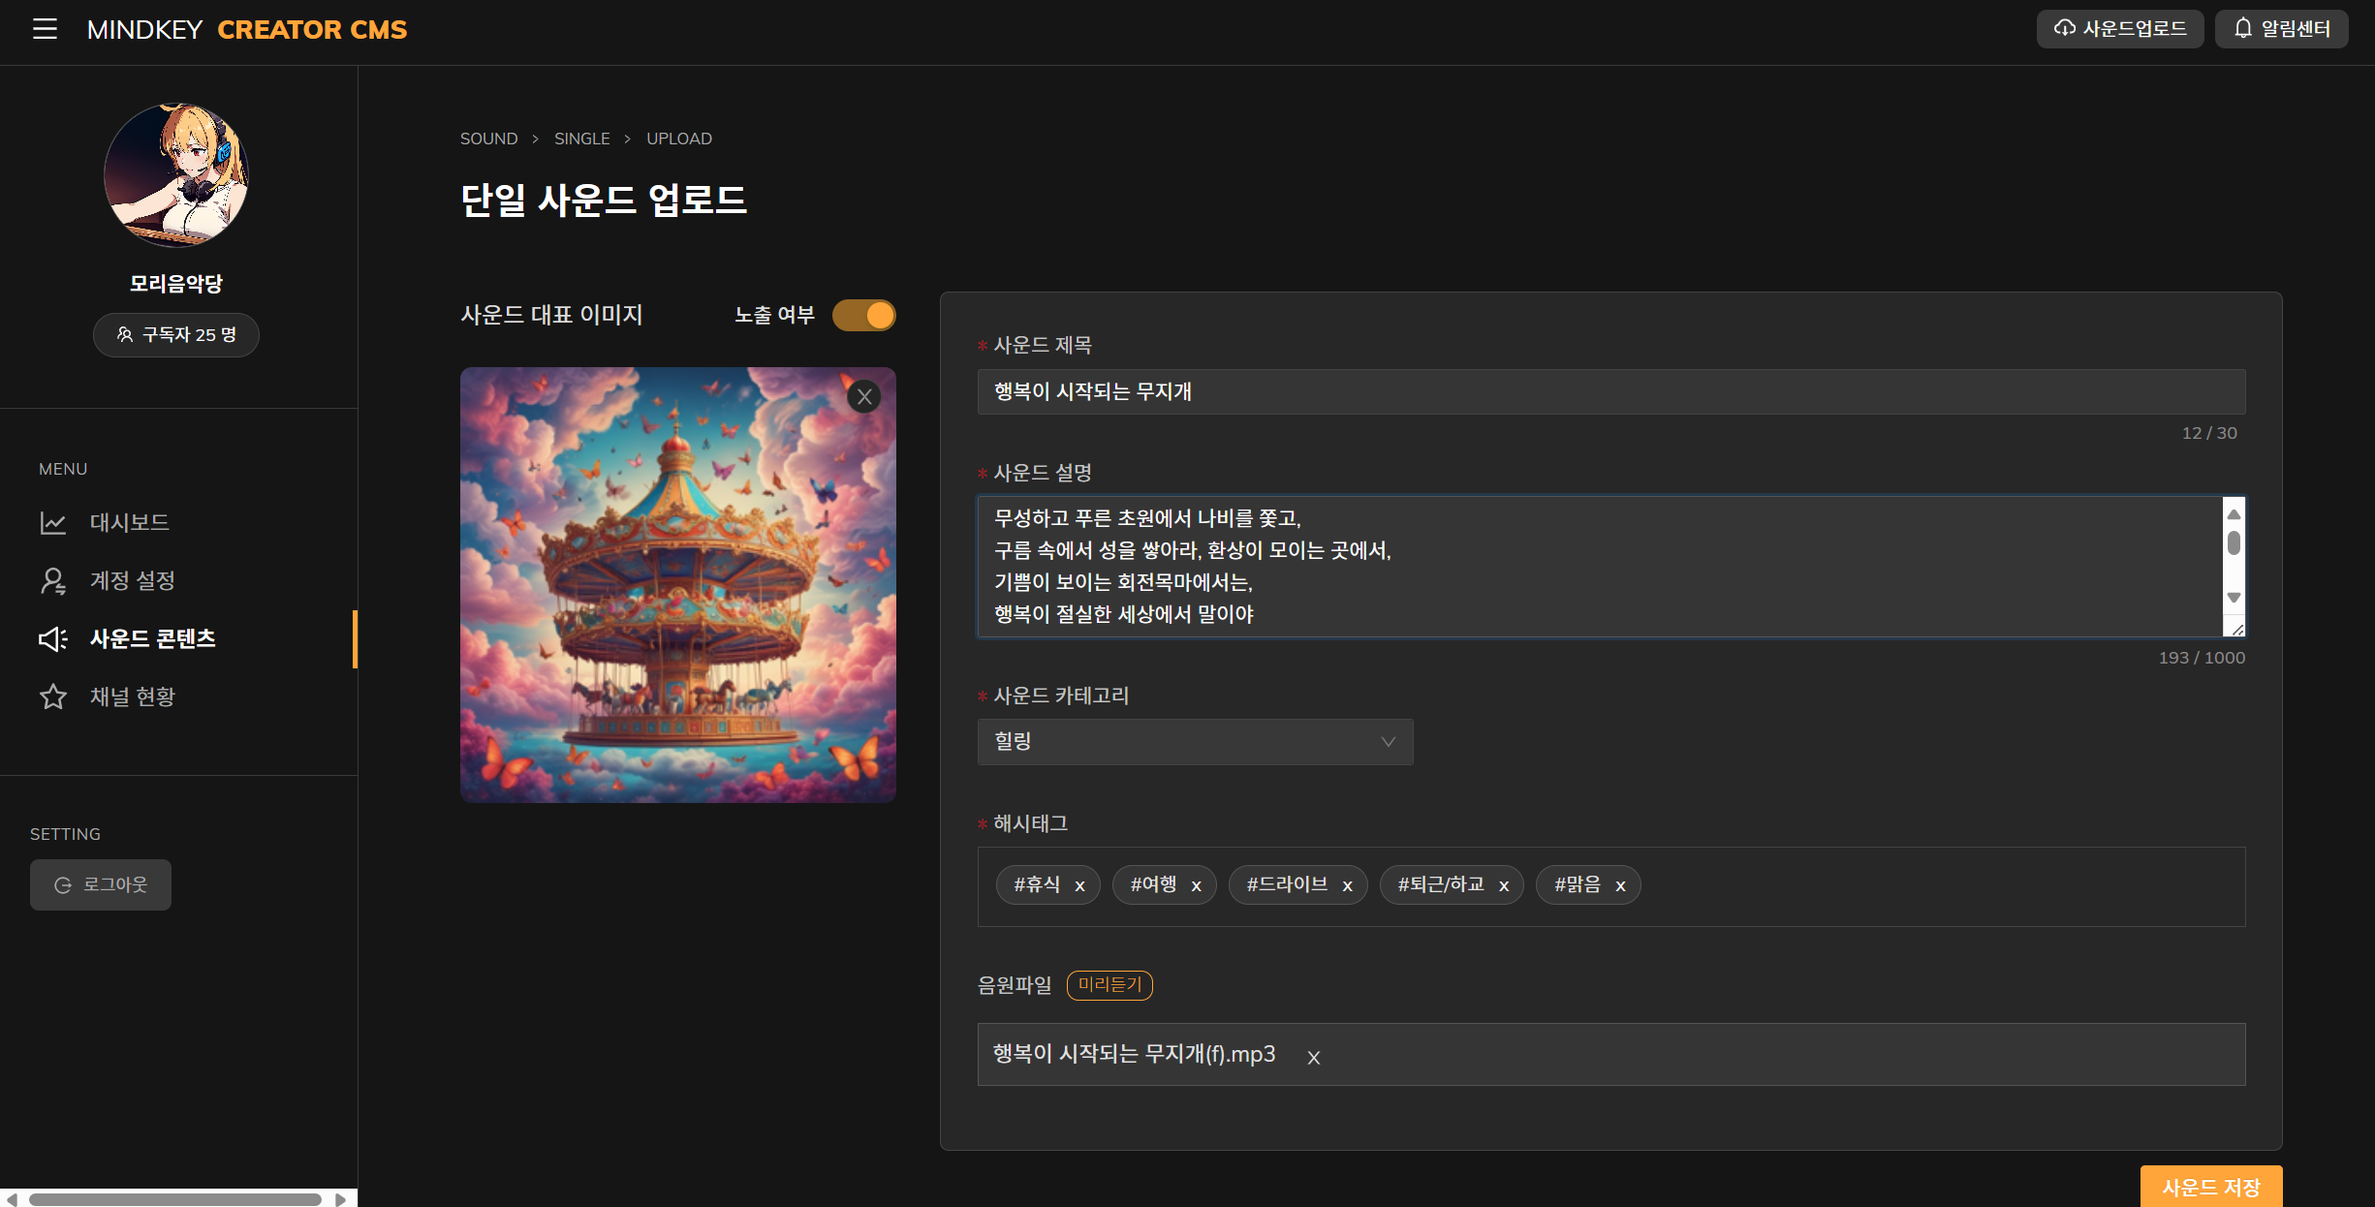Remove the #맑음 hashtag
This screenshot has width=2375, height=1207.
pyautogui.click(x=1620, y=885)
